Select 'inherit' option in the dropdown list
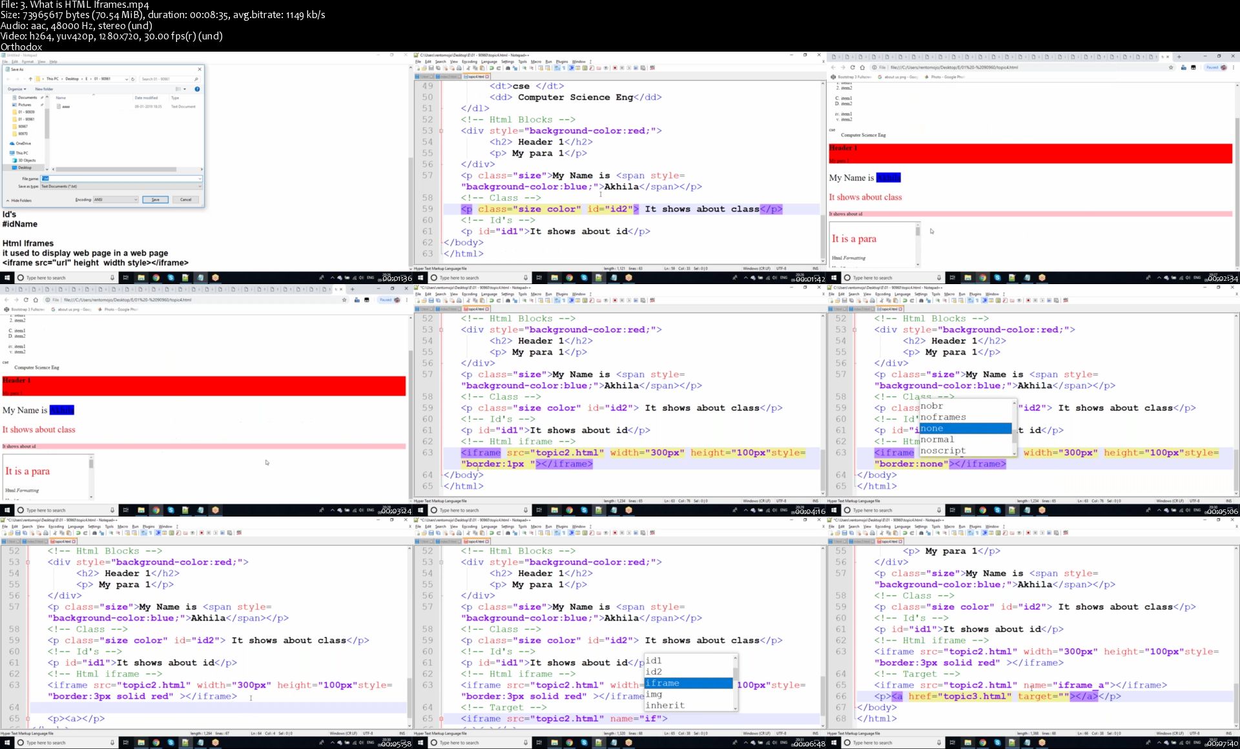This screenshot has width=1240, height=749. [x=663, y=706]
